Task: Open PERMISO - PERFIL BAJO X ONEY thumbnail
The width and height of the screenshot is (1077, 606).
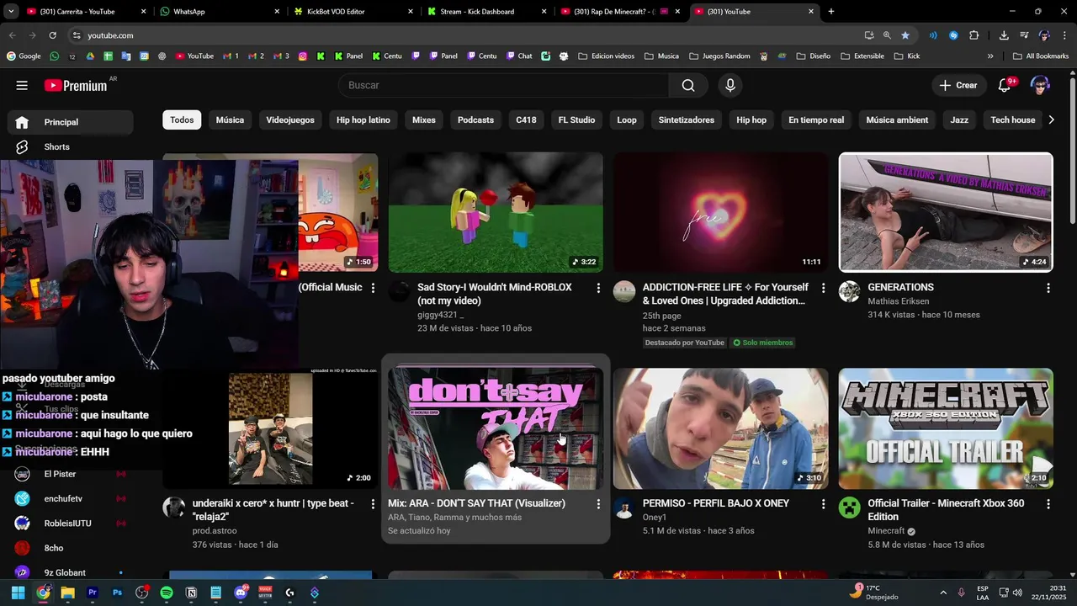Action: click(721, 428)
